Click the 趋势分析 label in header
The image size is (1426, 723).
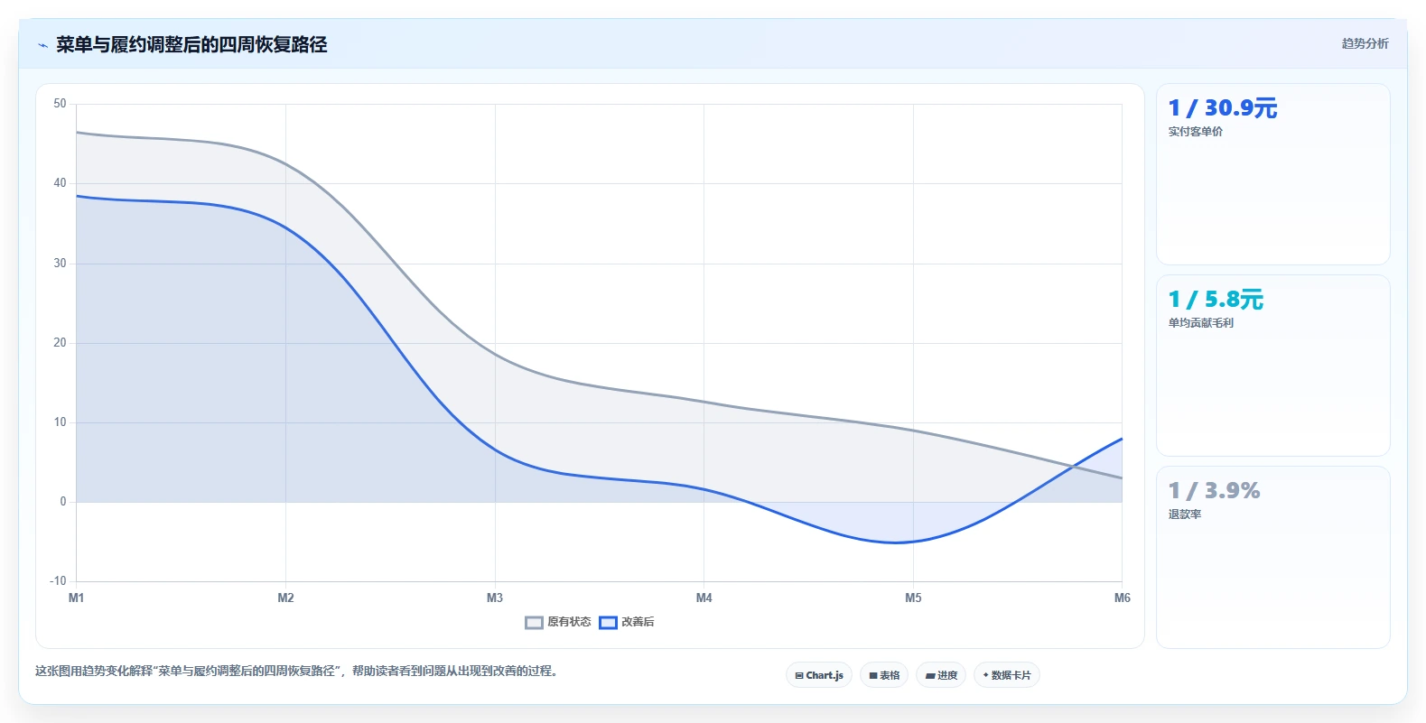(1365, 43)
